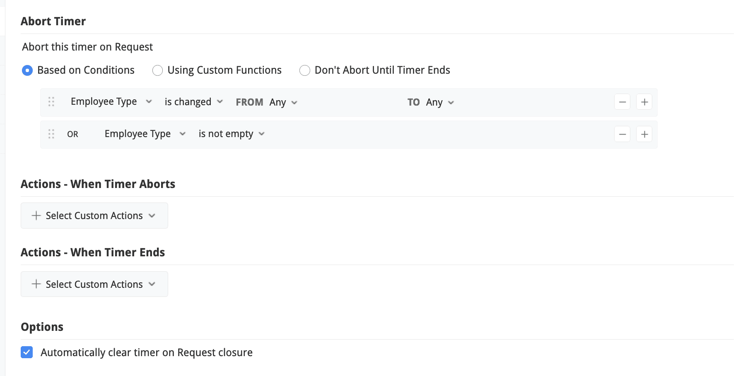738x376 pixels.
Task: Grab drag handle of the OR condition row
Action: [51, 134]
